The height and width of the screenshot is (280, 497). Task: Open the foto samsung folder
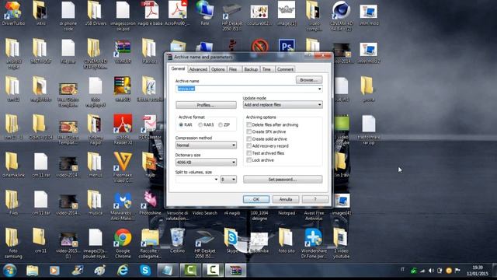tap(13, 243)
